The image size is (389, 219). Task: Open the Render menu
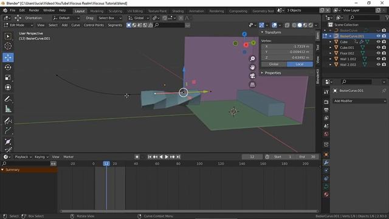[34, 10]
